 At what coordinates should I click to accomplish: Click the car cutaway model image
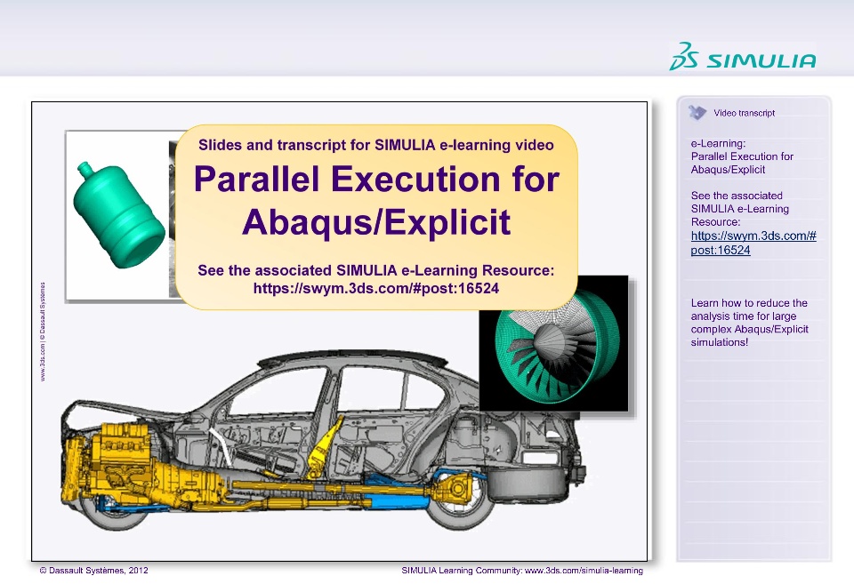pyautogui.click(x=323, y=440)
